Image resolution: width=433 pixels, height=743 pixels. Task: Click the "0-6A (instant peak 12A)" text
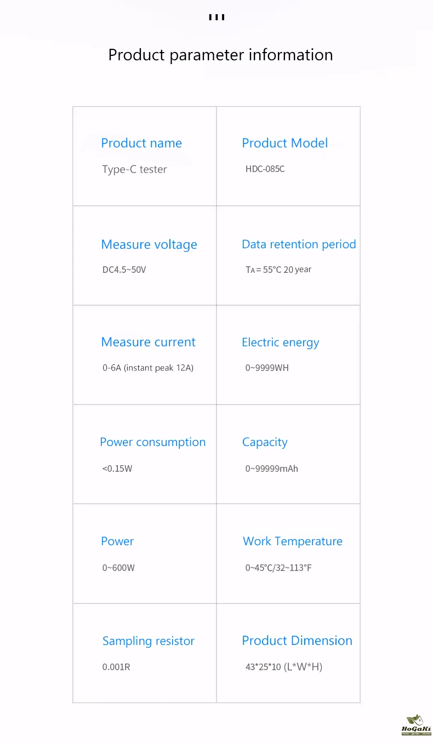[148, 368]
